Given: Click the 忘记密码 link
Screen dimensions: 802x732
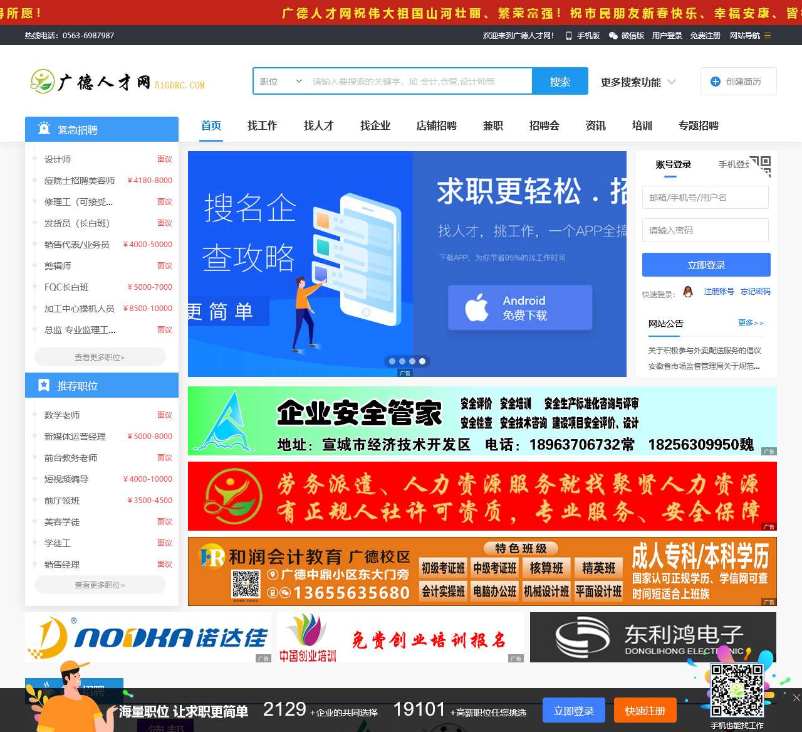Looking at the screenshot, I should [755, 291].
